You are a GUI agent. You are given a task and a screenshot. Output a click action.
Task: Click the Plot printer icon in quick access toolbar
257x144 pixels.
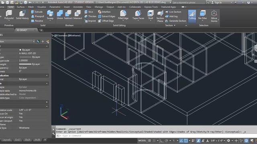[26, 2]
